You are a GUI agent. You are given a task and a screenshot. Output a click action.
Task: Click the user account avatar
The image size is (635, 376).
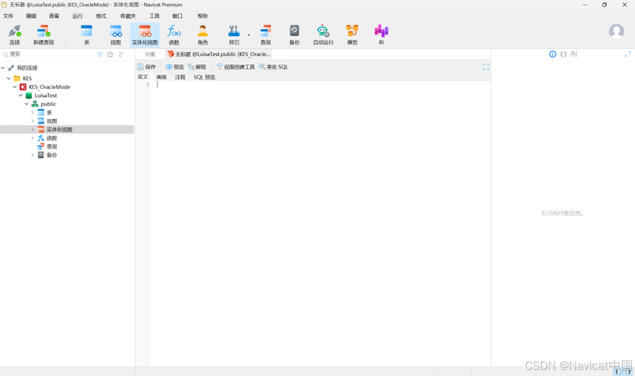pyautogui.click(x=616, y=31)
